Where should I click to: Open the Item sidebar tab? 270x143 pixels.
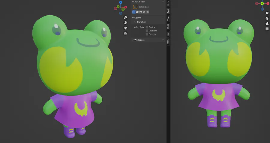[168, 3]
